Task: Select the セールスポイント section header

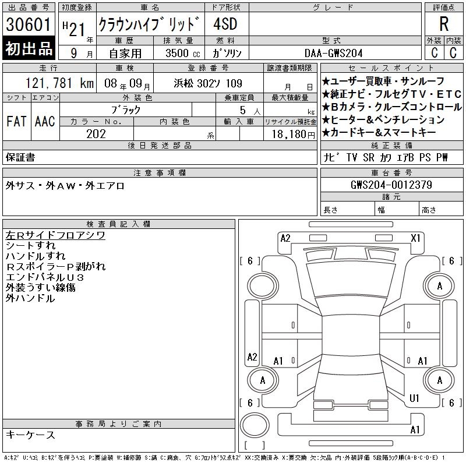Action: coord(391,68)
